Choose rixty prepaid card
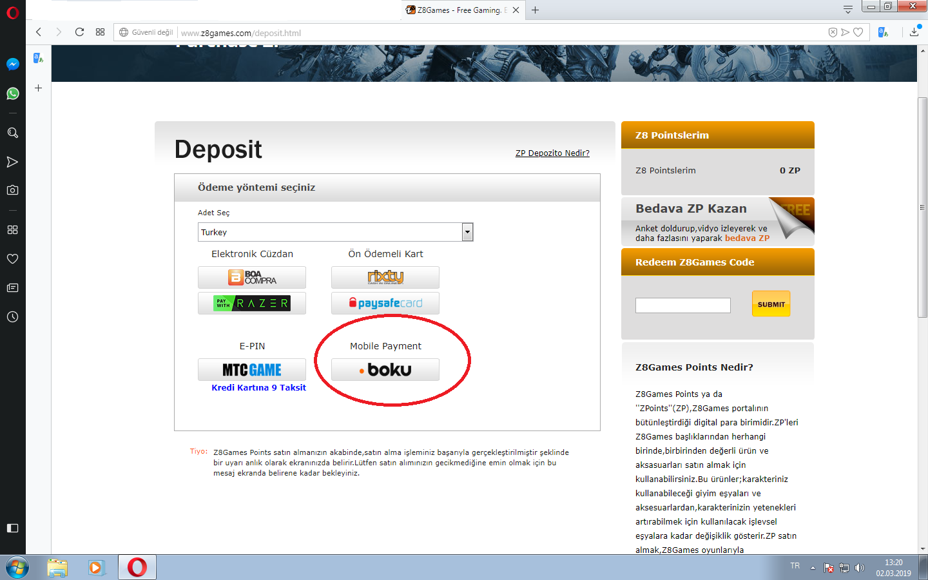The width and height of the screenshot is (928, 580). tap(385, 278)
